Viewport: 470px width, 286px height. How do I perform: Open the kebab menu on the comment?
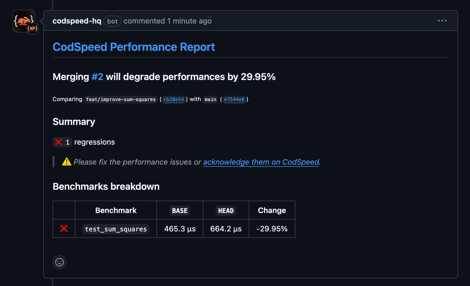pos(442,21)
